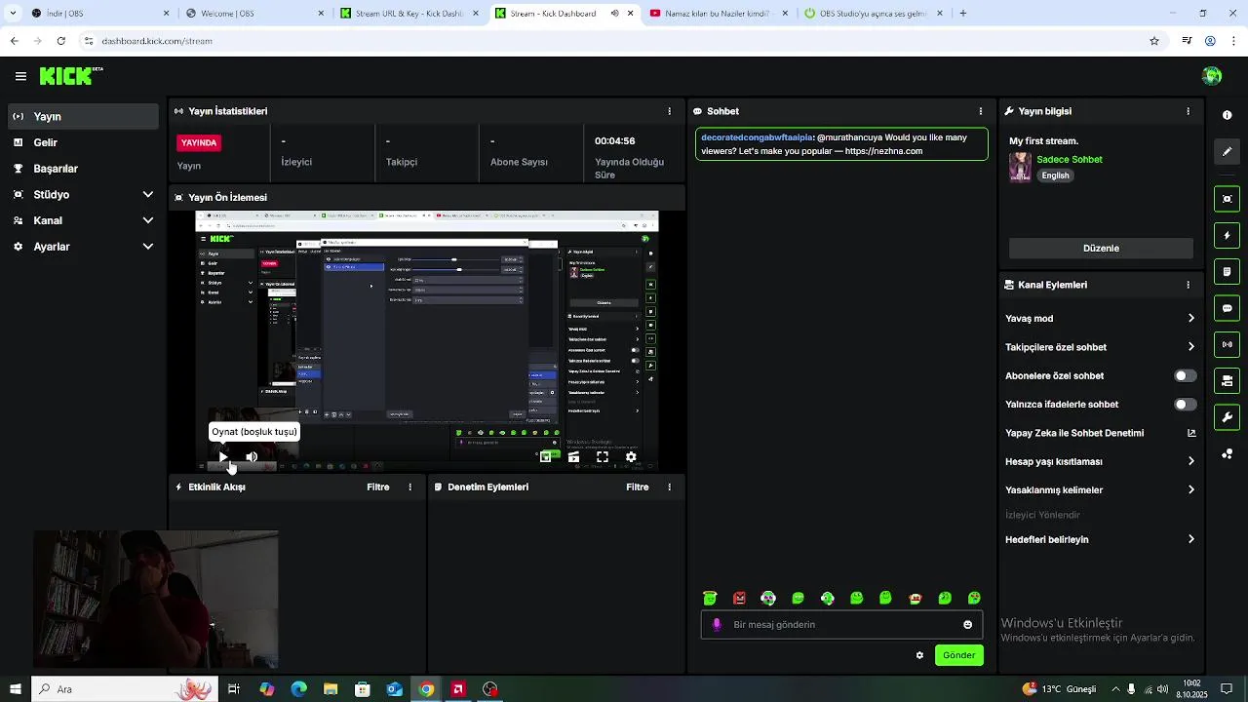Toggle the channel actions camera icon in the right sidebar
1248x702 pixels.
[x=1227, y=381]
